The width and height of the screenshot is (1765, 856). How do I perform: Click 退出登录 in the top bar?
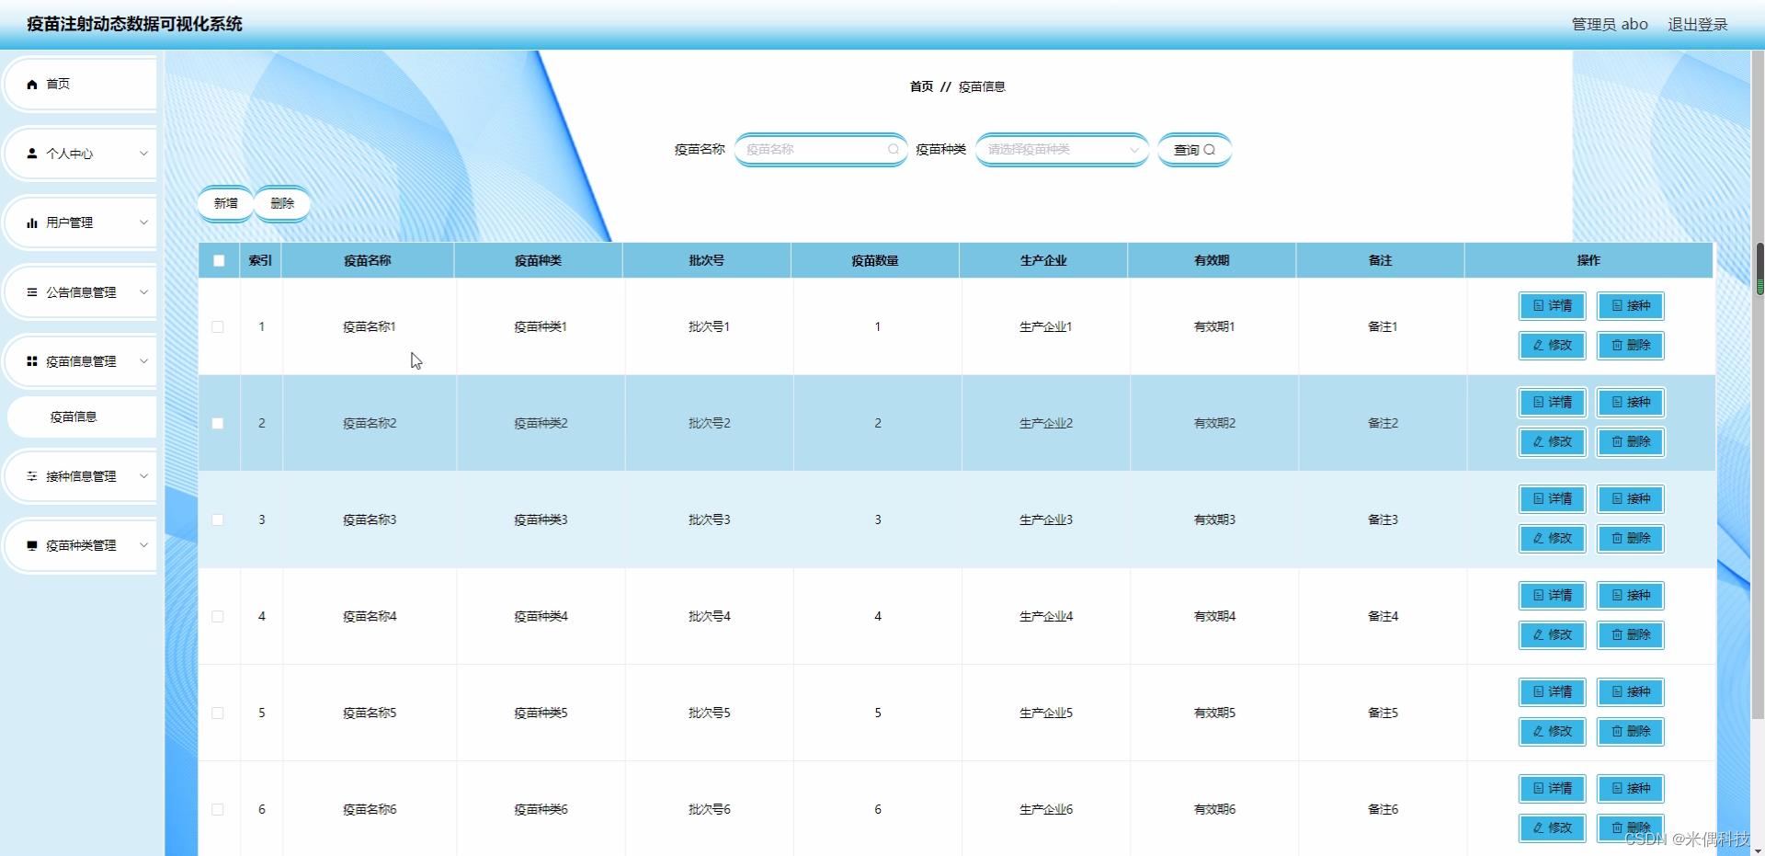coord(1698,24)
